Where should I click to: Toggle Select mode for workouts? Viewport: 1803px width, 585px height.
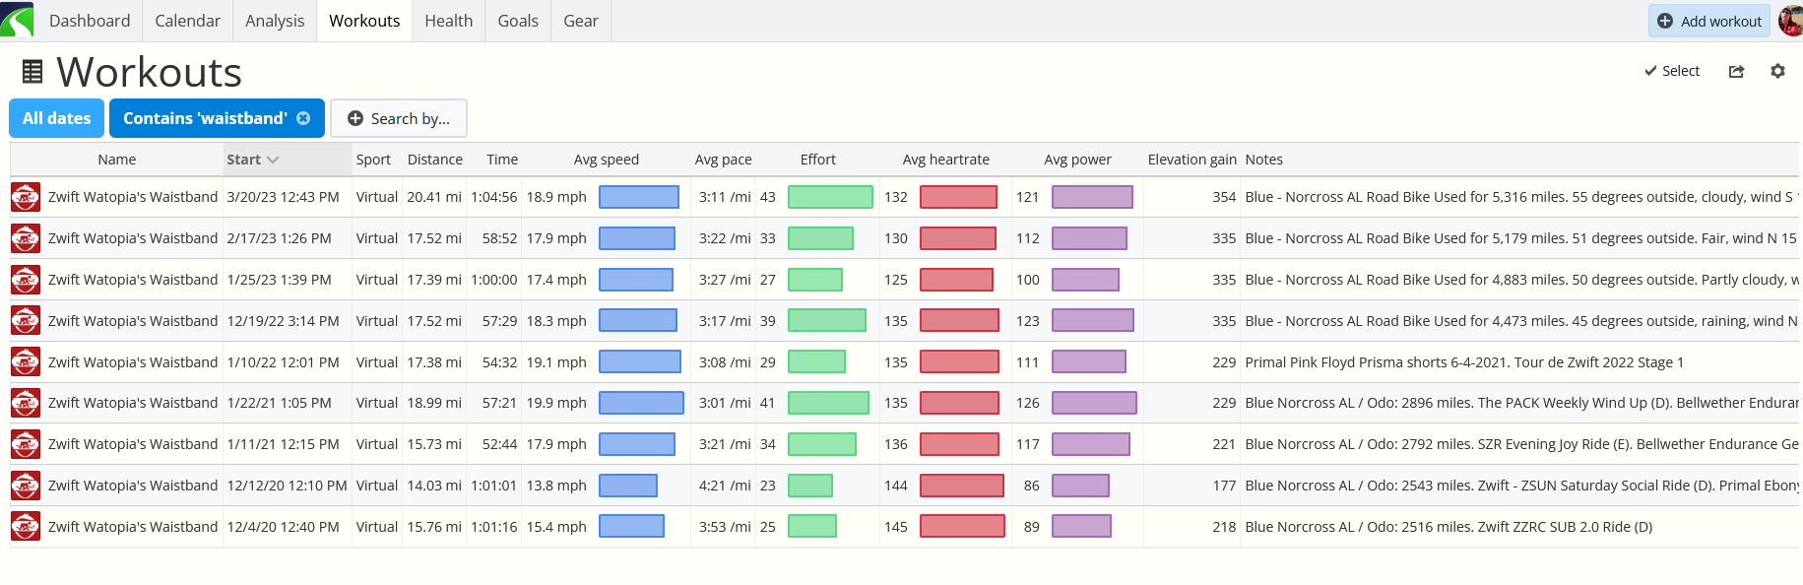[x=1672, y=71]
